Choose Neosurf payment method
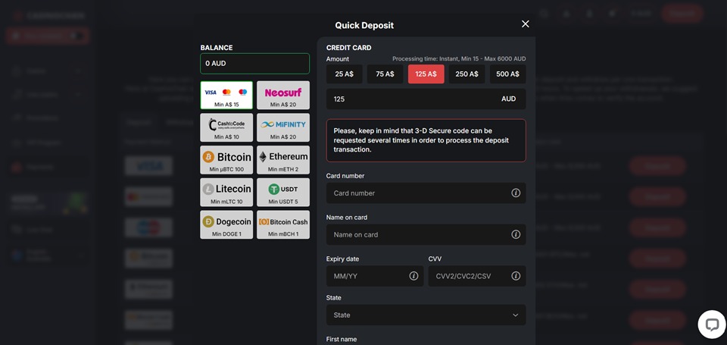The height and width of the screenshot is (345, 727). 282,96
